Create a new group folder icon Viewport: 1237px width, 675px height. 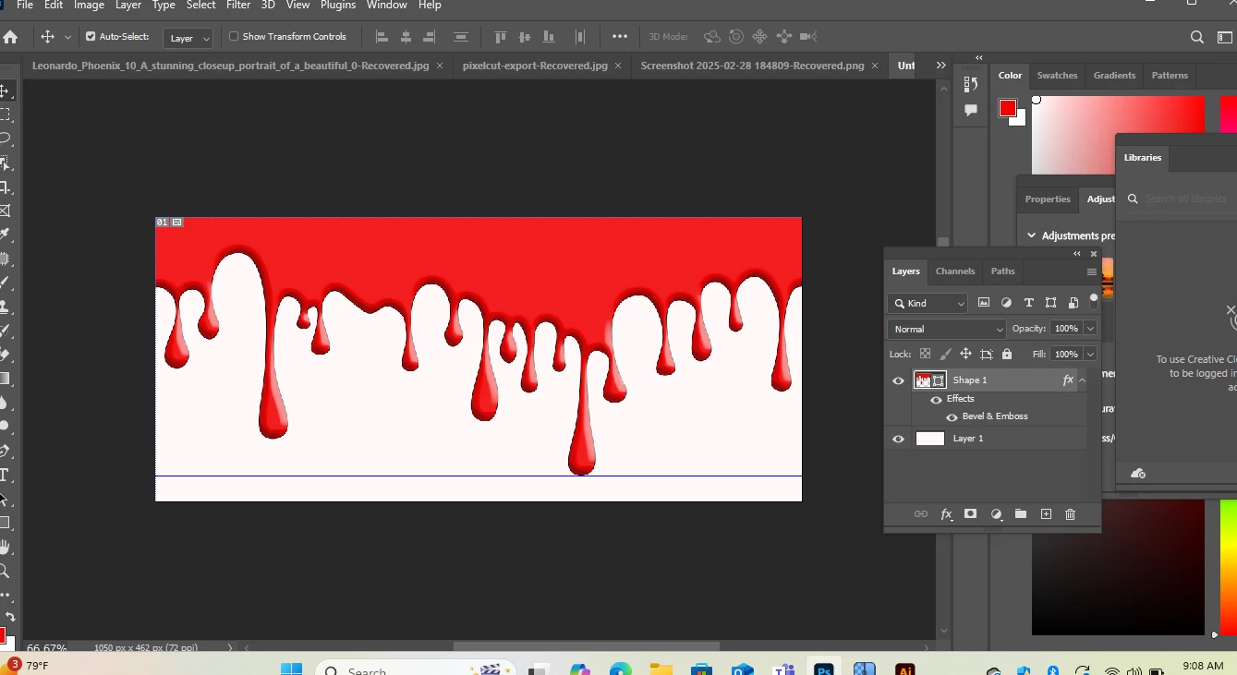pyautogui.click(x=1021, y=514)
